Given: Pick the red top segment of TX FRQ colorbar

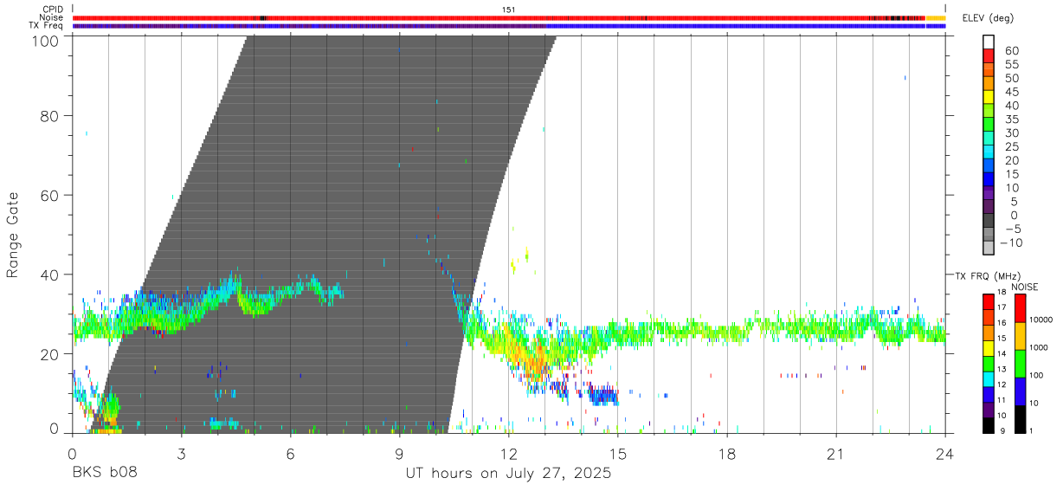Looking at the screenshot, I should pos(989,302).
